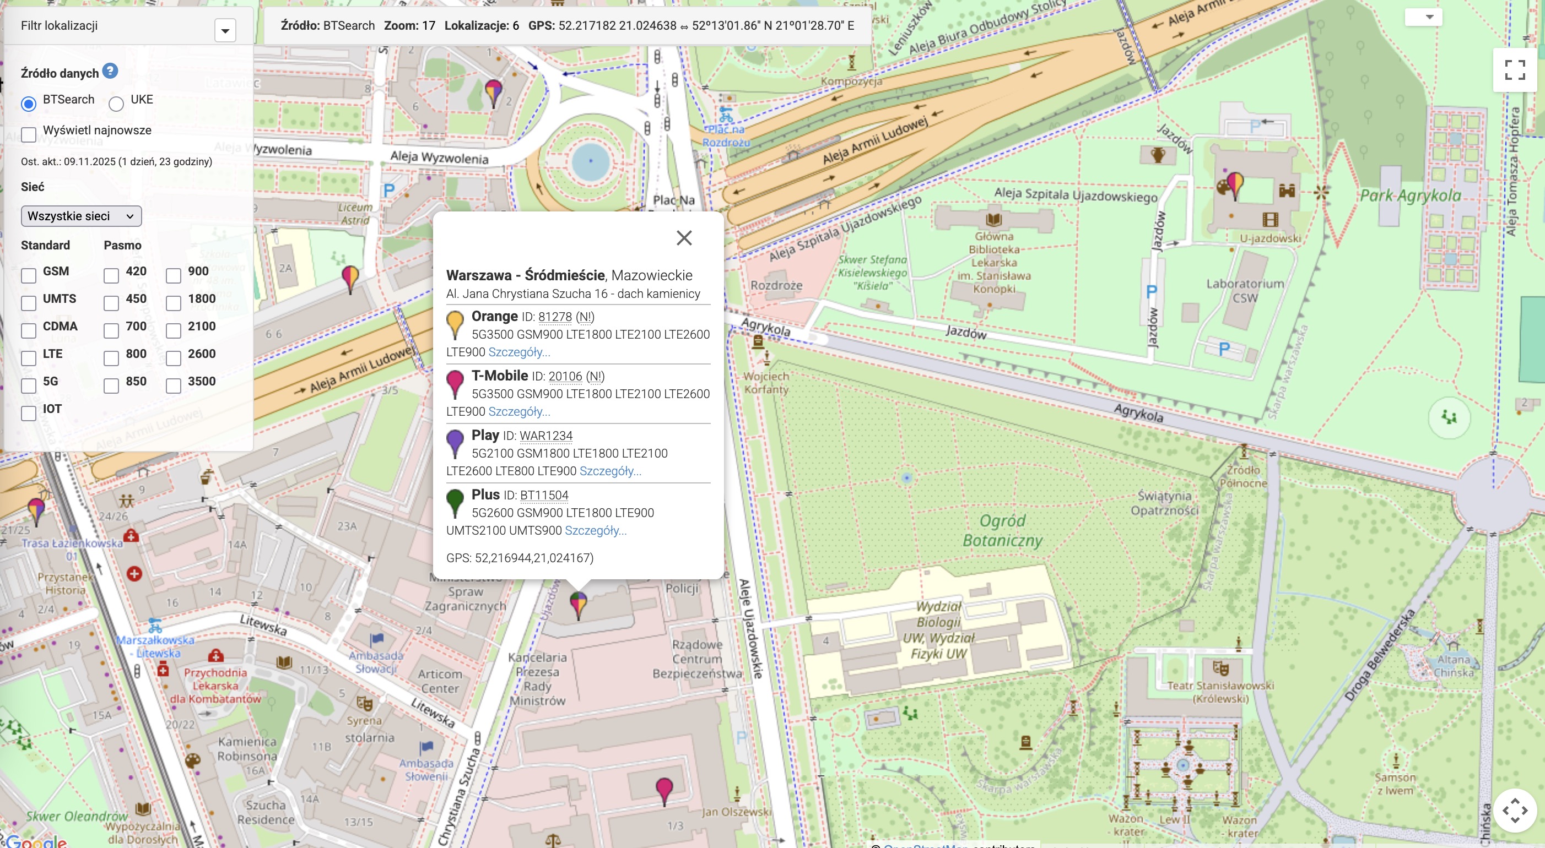Open the Wszystkie sieci network selector

[x=81, y=216]
